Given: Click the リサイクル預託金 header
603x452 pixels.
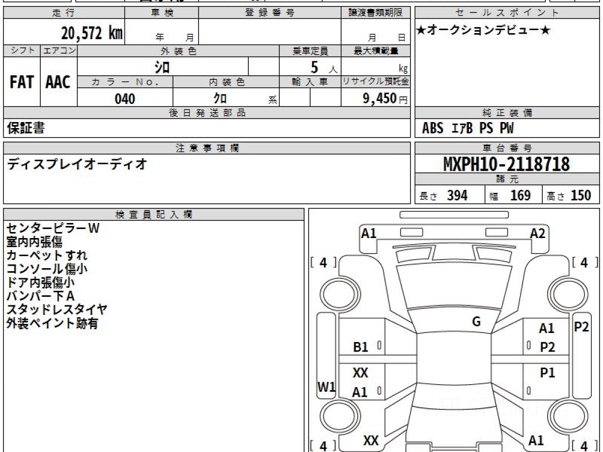Looking at the screenshot, I should click(x=375, y=82).
